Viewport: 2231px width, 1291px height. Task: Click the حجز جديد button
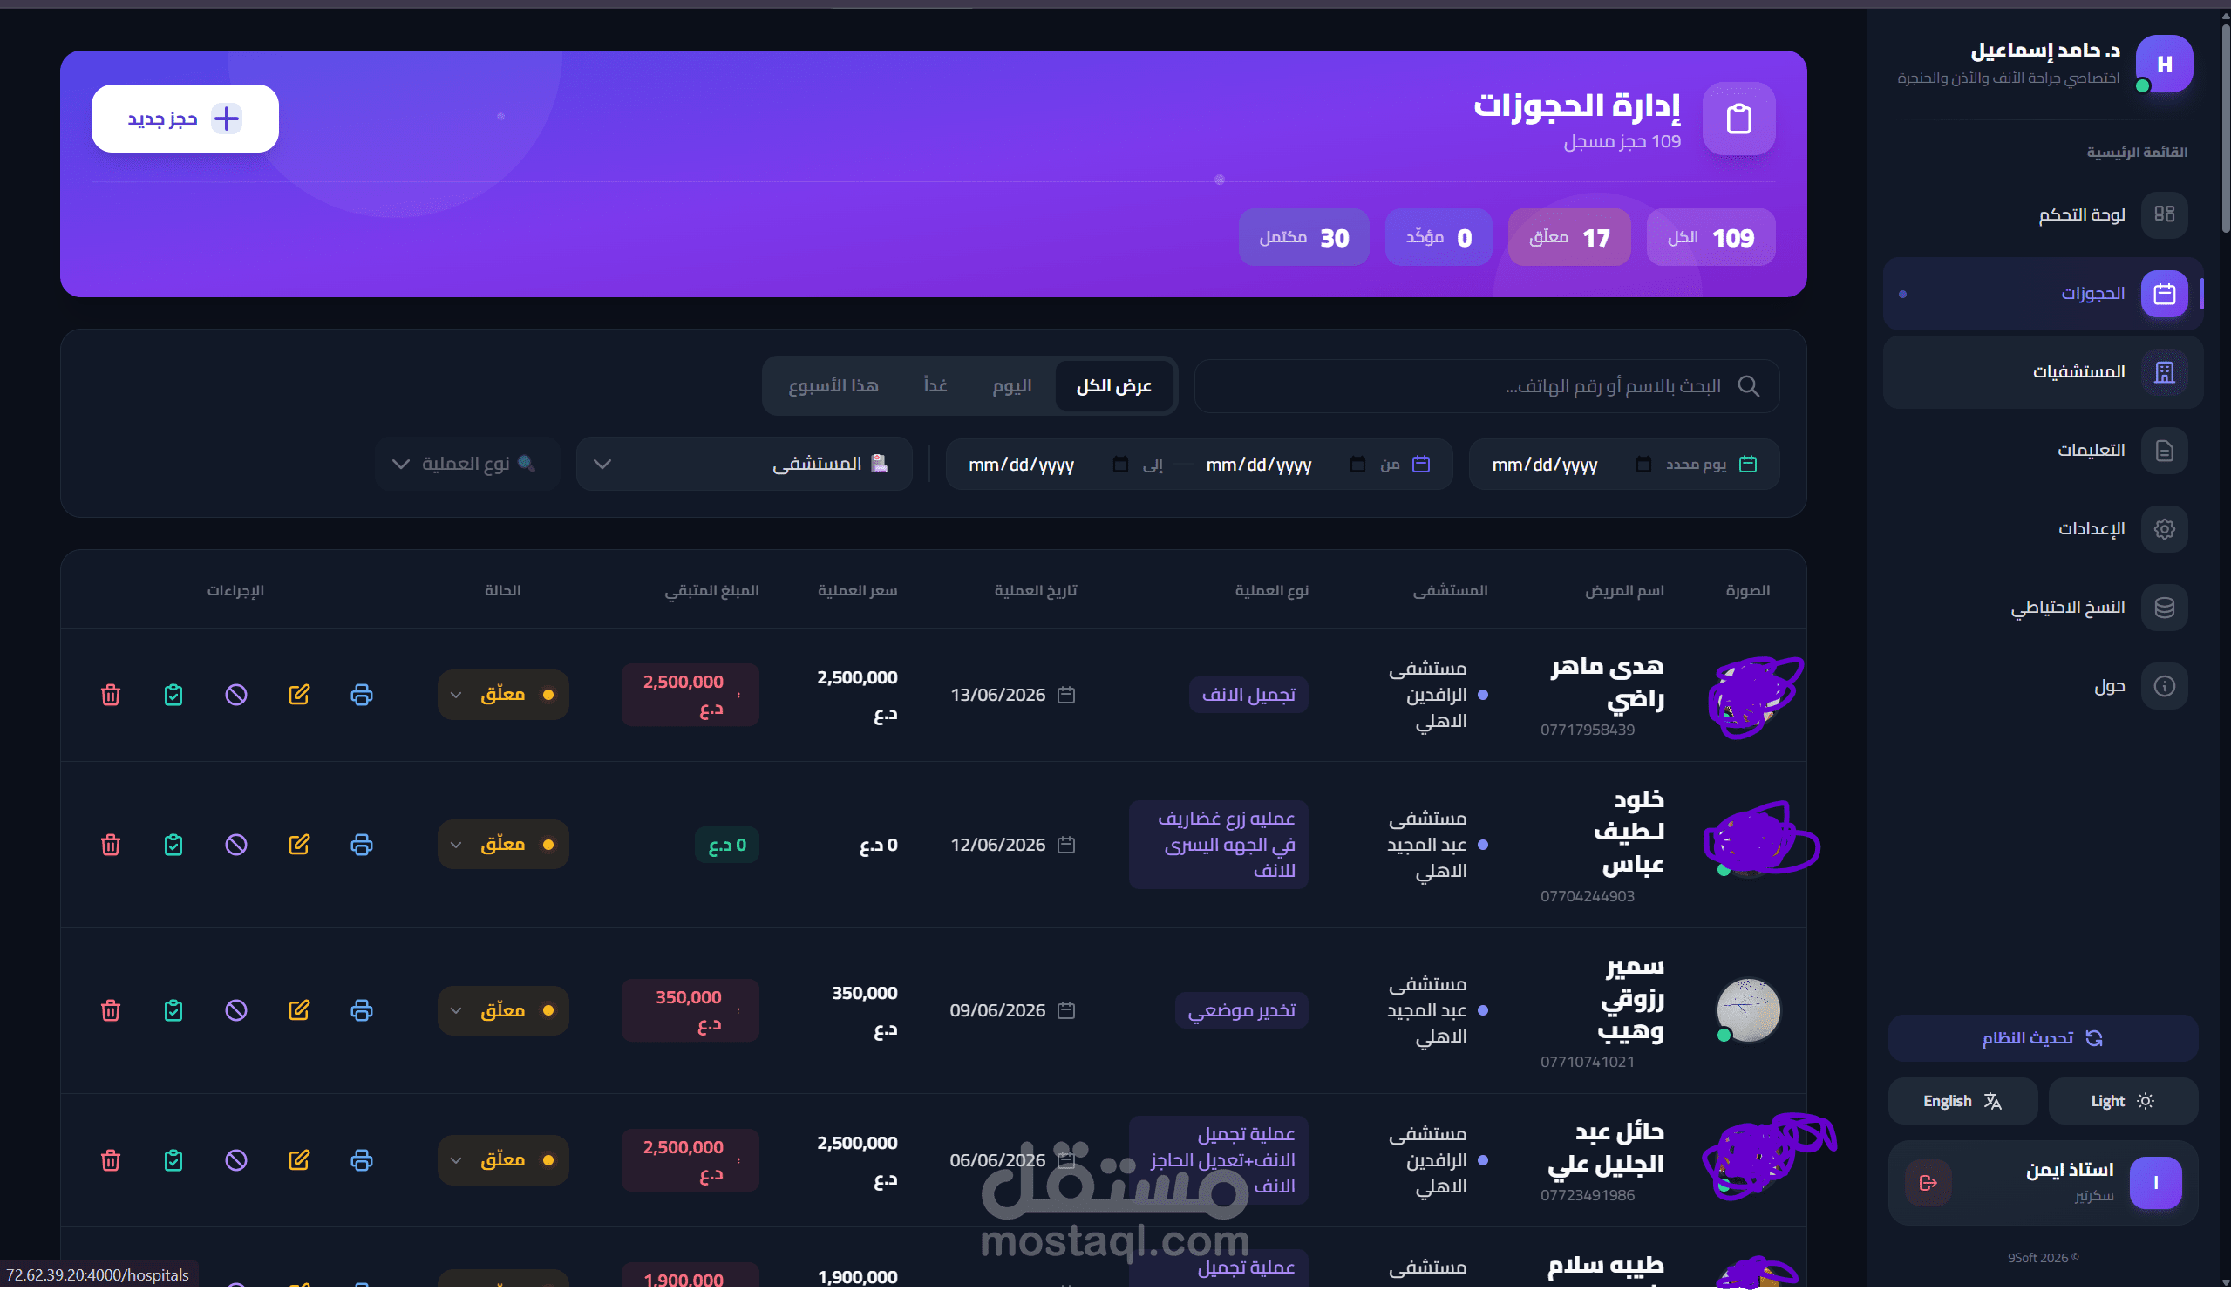[185, 119]
